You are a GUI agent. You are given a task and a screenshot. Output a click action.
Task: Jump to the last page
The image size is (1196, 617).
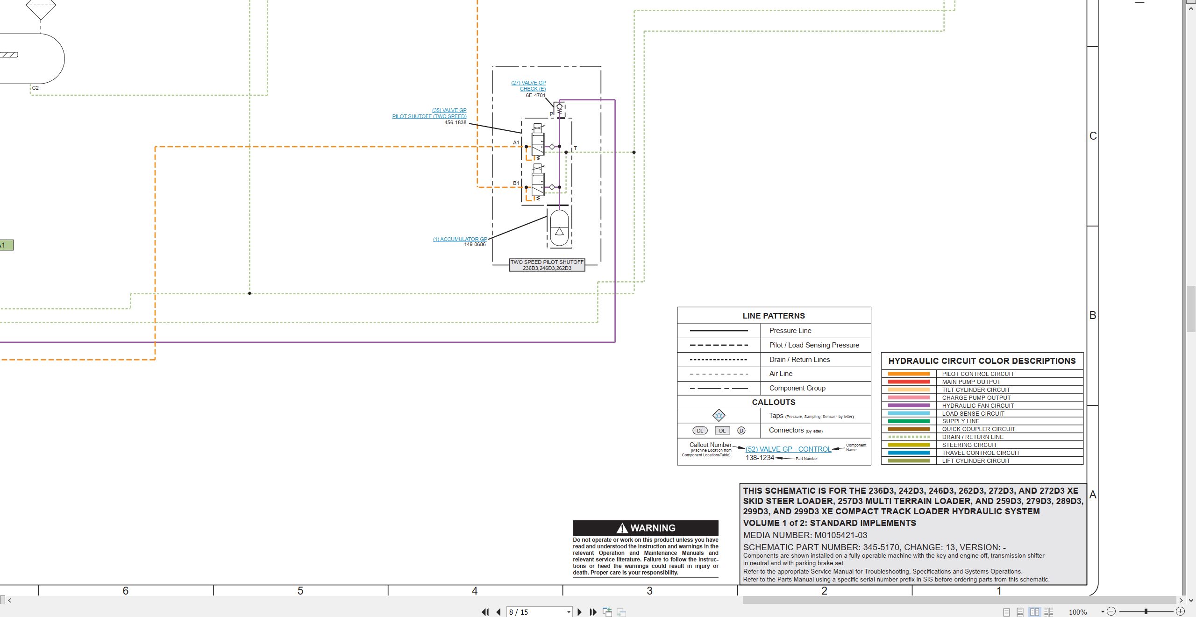pyautogui.click(x=593, y=612)
